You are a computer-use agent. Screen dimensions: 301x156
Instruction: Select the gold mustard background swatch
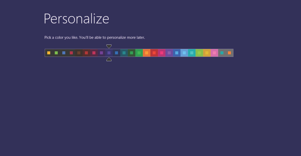(207, 53)
